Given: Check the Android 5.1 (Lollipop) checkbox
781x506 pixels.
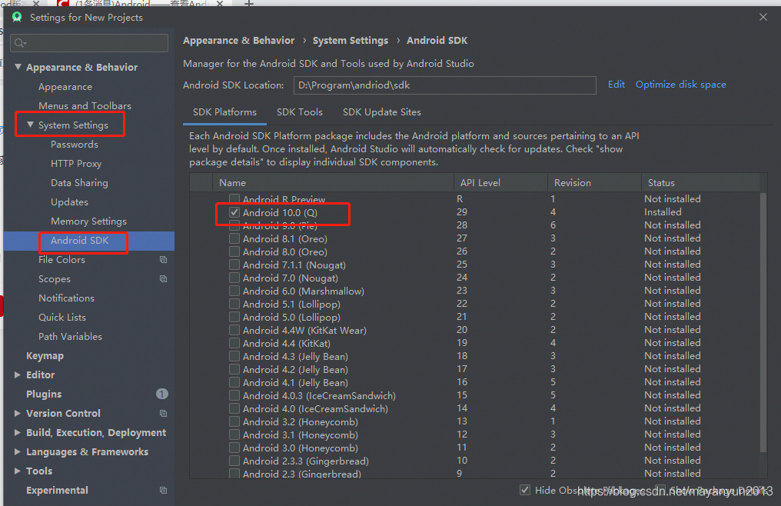Looking at the screenshot, I should (x=234, y=304).
